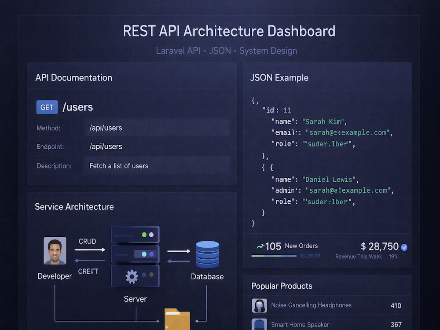Click the REST API Architecture Dashboard title
This screenshot has height=330, width=440.
click(229, 31)
